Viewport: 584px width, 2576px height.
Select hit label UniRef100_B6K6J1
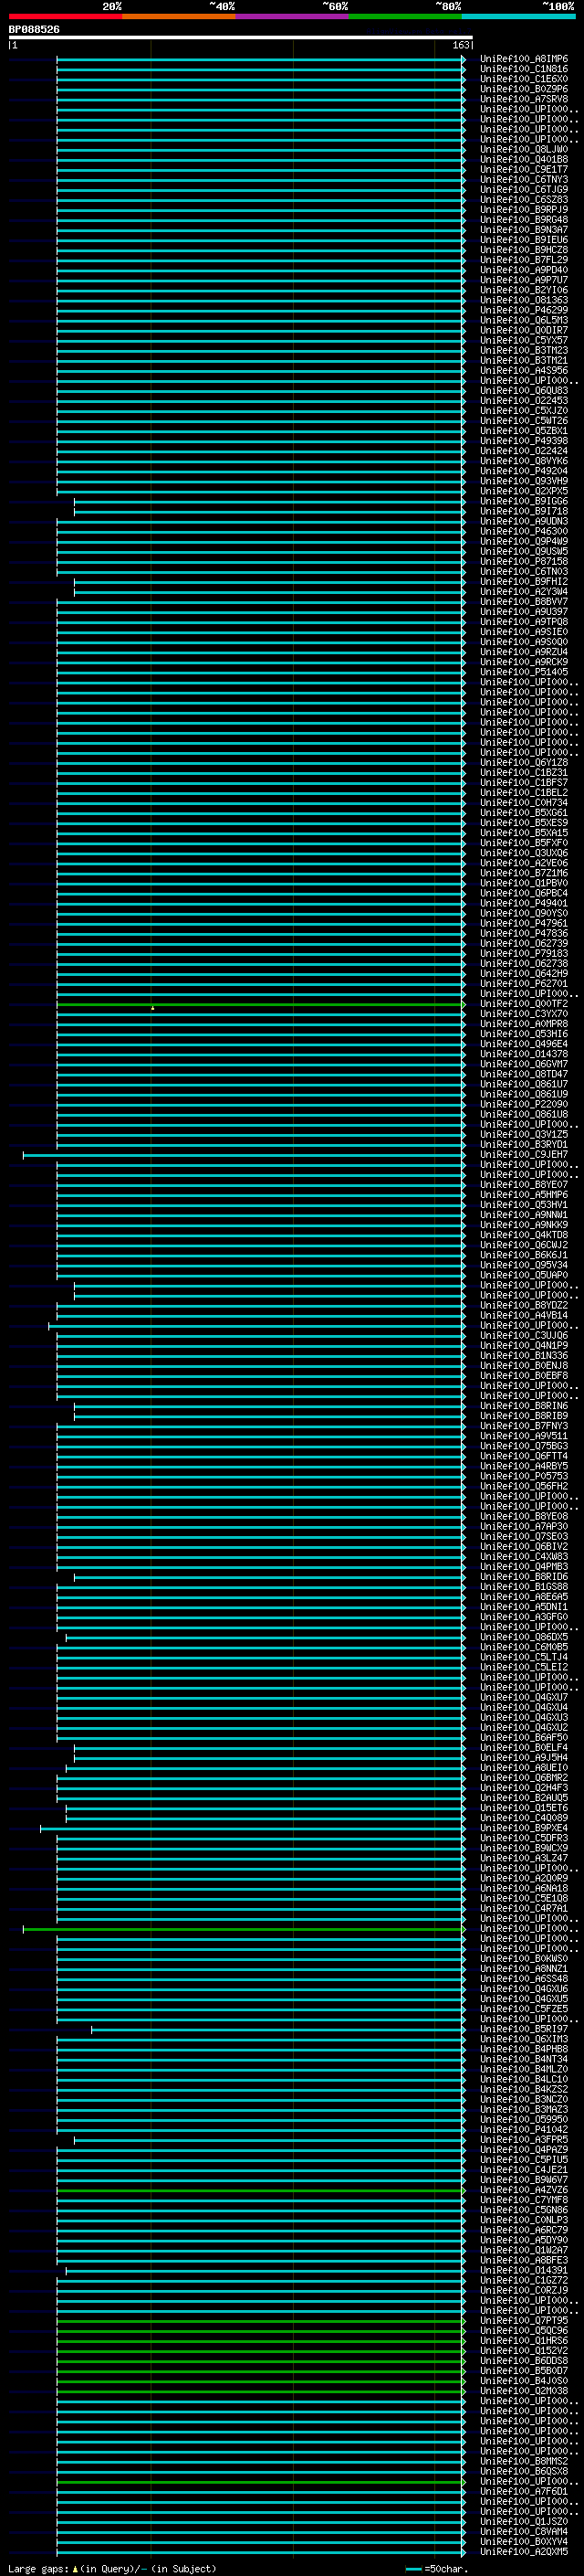(x=524, y=1255)
